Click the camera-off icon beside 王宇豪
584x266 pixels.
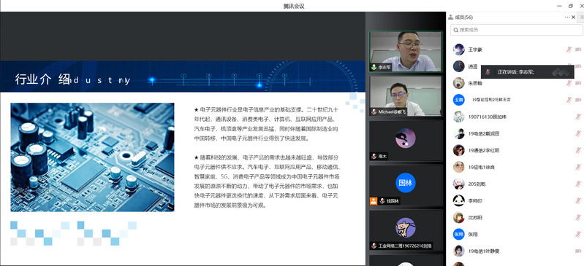point(578,50)
